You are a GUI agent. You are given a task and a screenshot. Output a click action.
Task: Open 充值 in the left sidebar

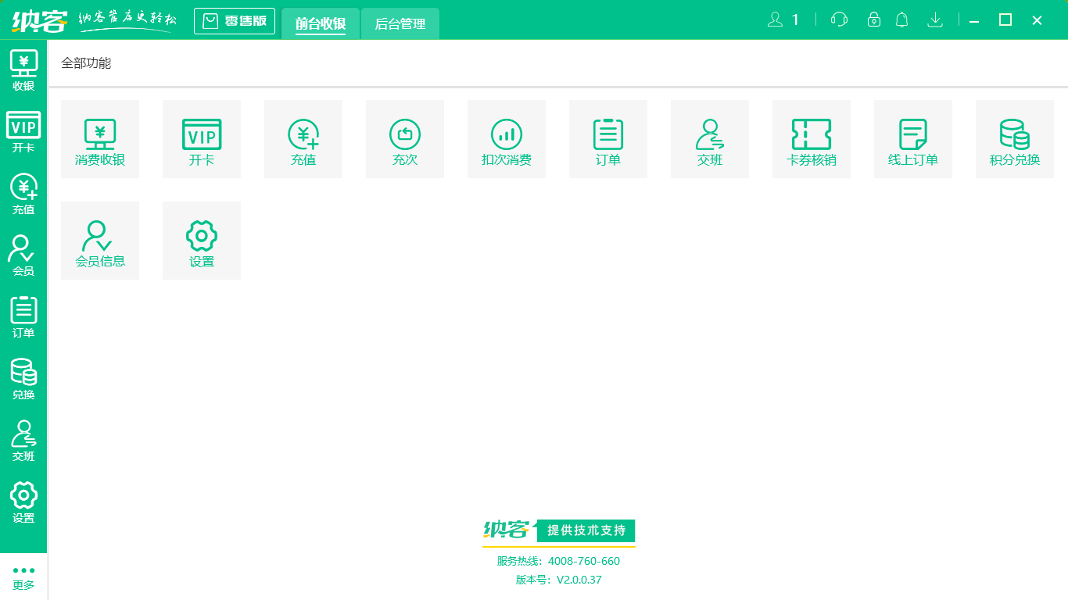tap(23, 194)
